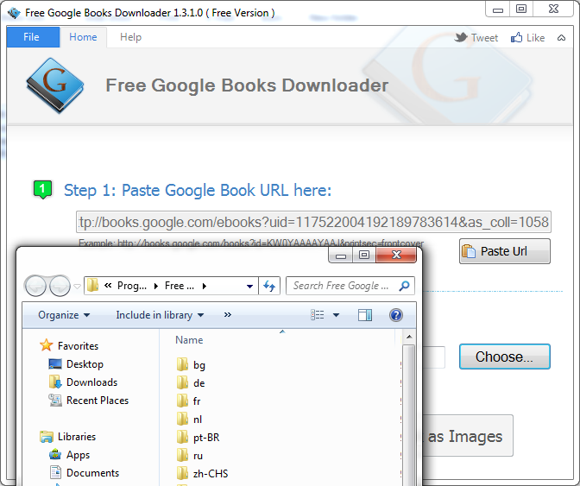Show more toolbar commands via double chevron
580x486 pixels.
(228, 315)
